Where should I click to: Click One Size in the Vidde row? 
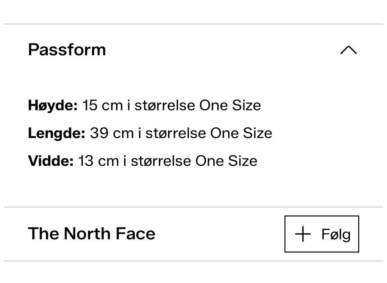pyautogui.click(x=226, y=161)
